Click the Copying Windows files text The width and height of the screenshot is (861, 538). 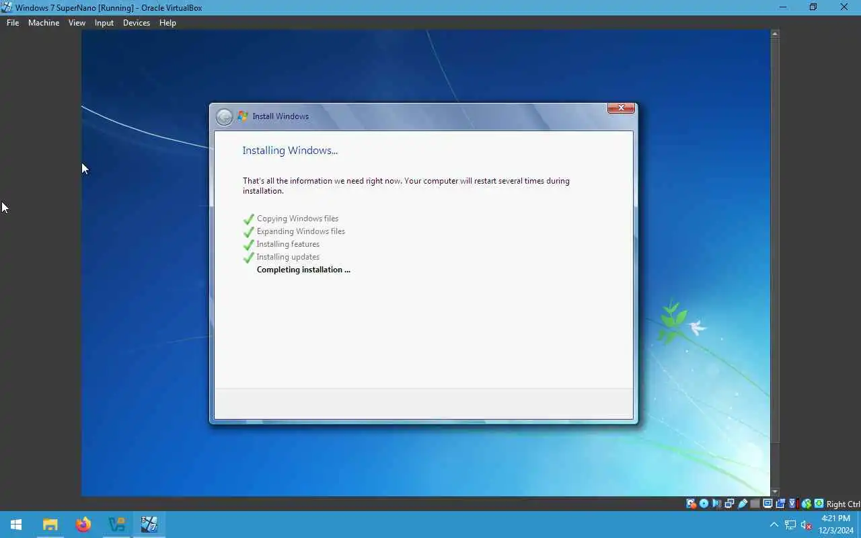point(297,219)
